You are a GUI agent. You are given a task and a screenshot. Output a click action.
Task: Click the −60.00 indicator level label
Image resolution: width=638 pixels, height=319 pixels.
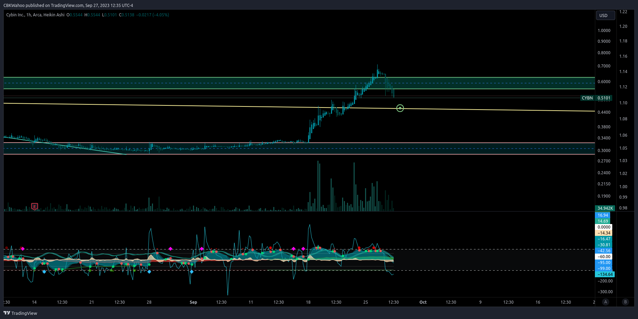[x=604, y=257]
